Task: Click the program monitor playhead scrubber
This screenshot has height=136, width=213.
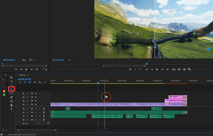Action: pyautogui.click(x=147, y=64)
